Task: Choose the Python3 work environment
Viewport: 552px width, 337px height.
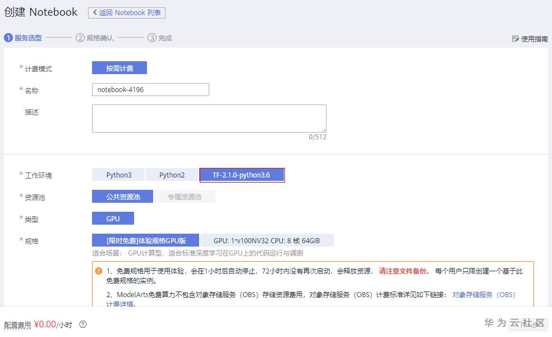Action: 118,175
